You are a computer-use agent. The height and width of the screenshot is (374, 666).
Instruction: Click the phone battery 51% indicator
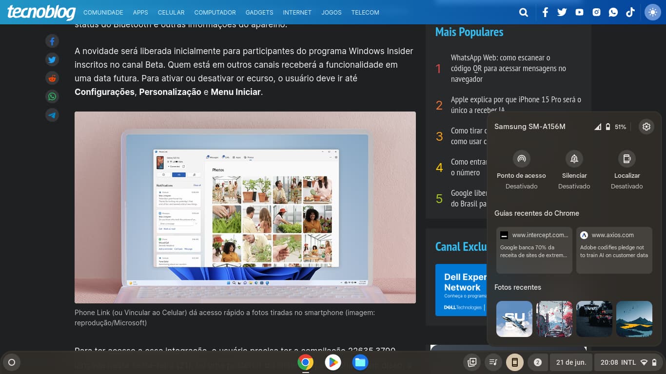tap(617, 127)
